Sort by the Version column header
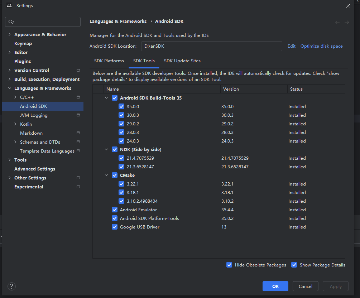 [x=254, y=89]
